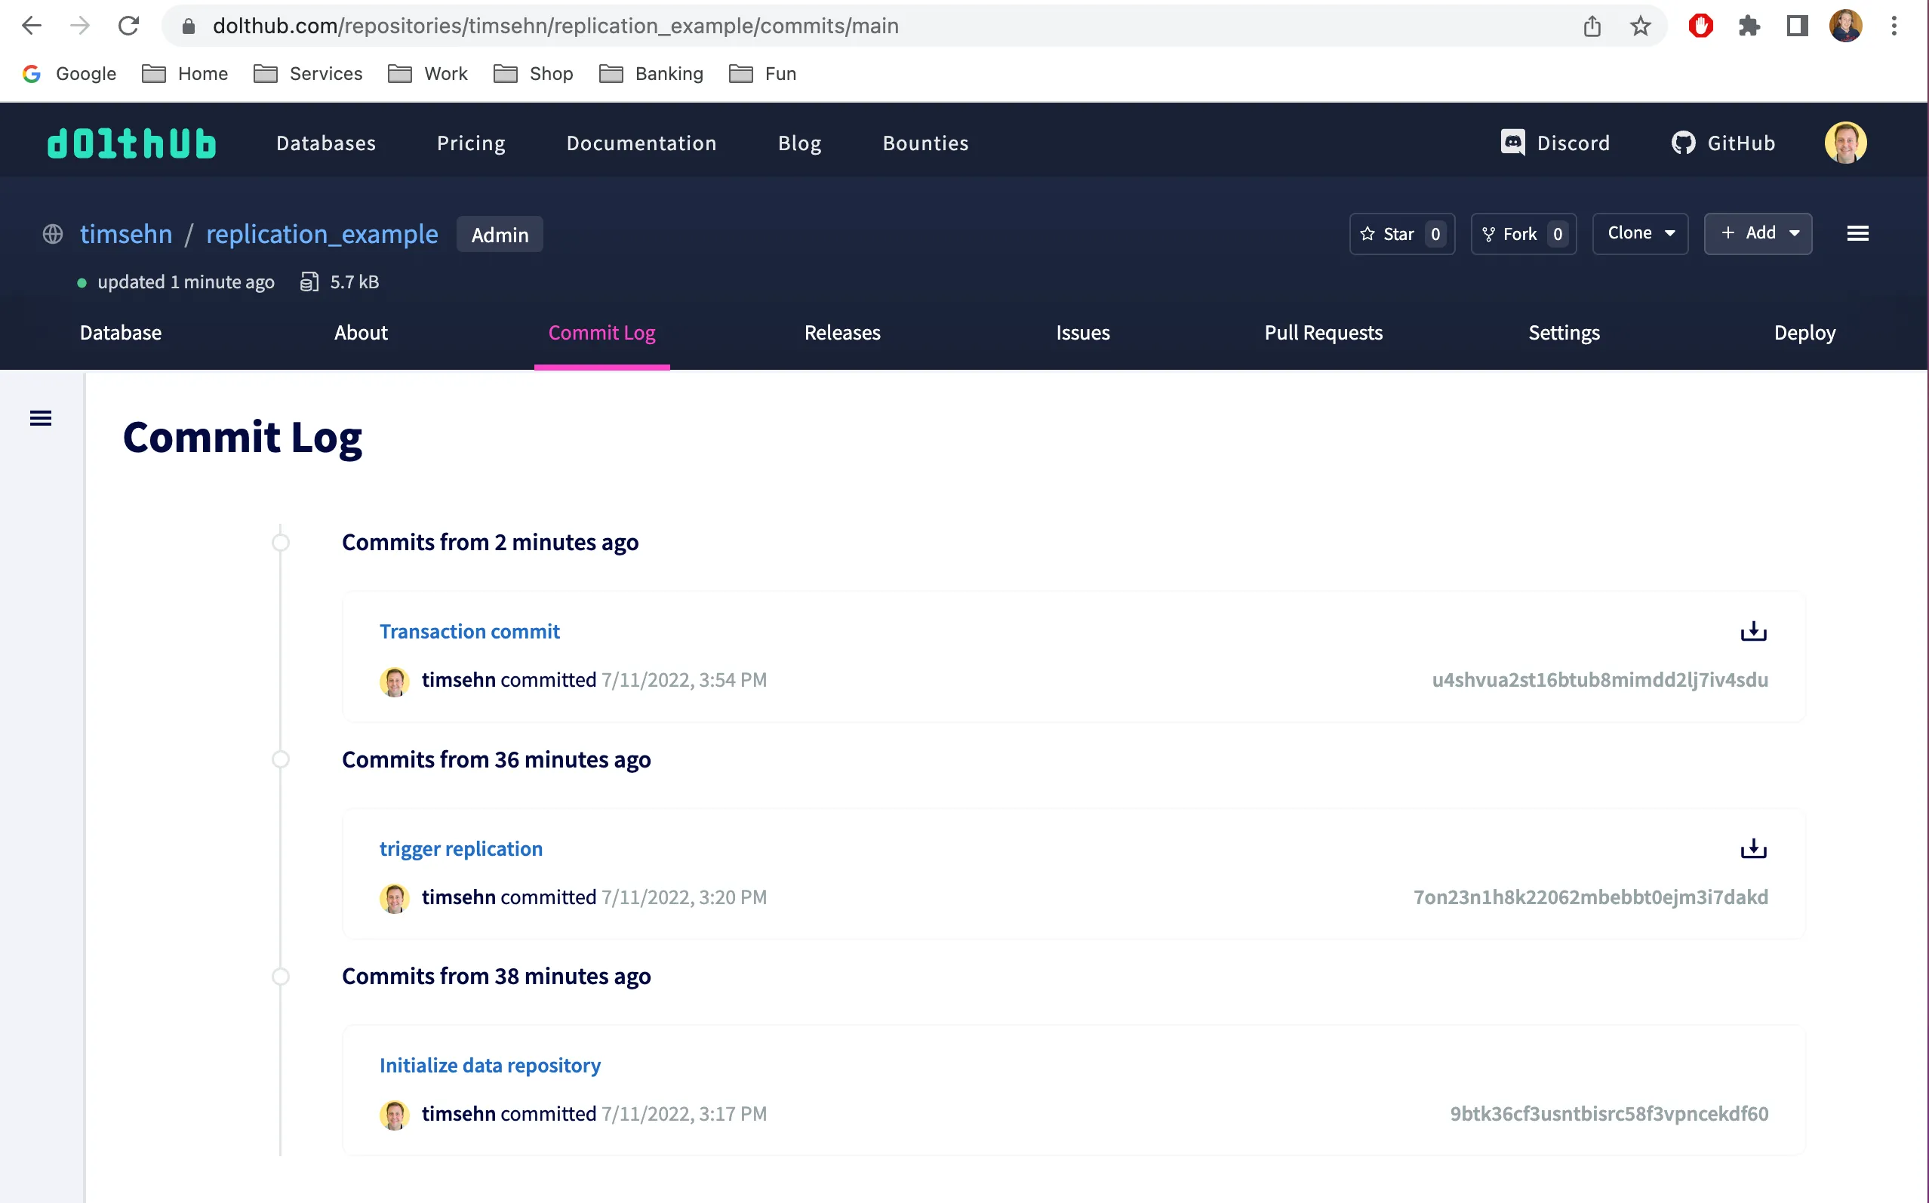Download the Transaction commit via download icon
1929x1203 pixels.
tap(1753, 632)
